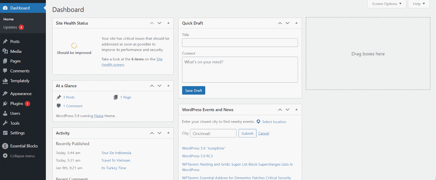Move Activity box down

[159, 133]
